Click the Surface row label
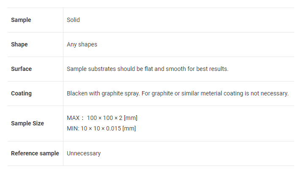The width and height of the screenshot is (301, 171). coord(21,69)
